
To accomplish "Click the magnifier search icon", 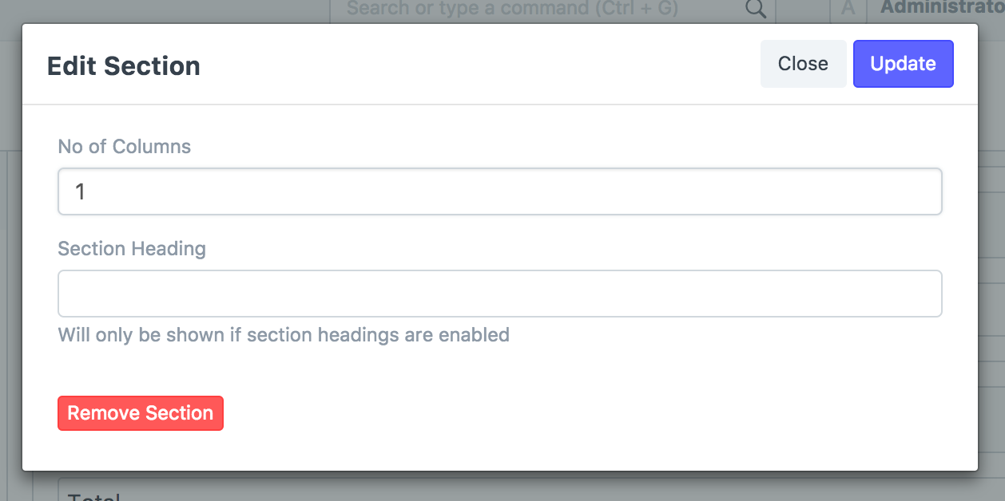I will (755, 10).
